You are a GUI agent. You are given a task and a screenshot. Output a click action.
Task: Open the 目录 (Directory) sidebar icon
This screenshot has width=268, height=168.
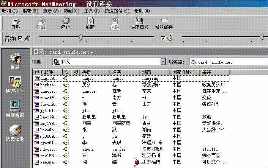pyautogui.click(x=15, y=61)
